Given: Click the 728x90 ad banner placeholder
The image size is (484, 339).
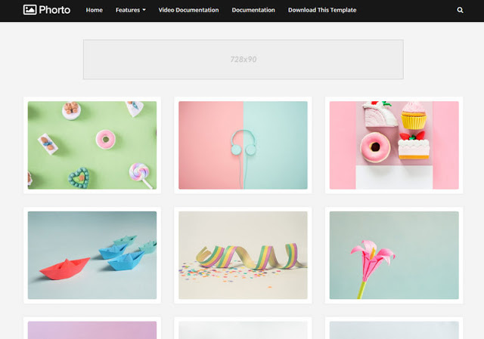Looking at the screenshot, I should pyautogui.click(x=244, y=59).
